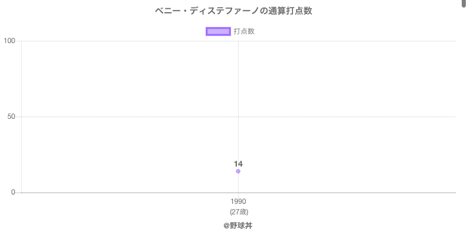Click the data label 14

(238, 164)
